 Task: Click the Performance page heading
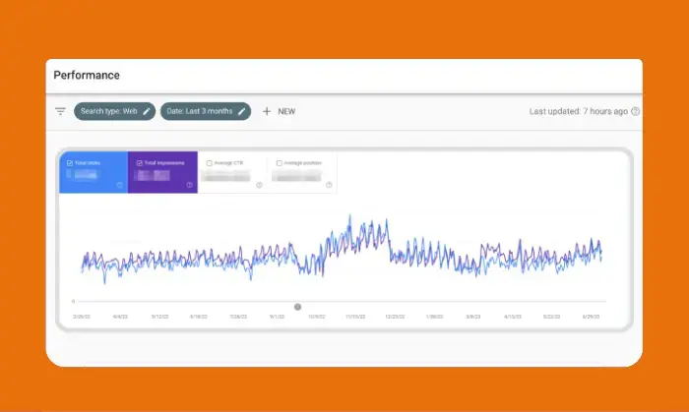point(87,75)
